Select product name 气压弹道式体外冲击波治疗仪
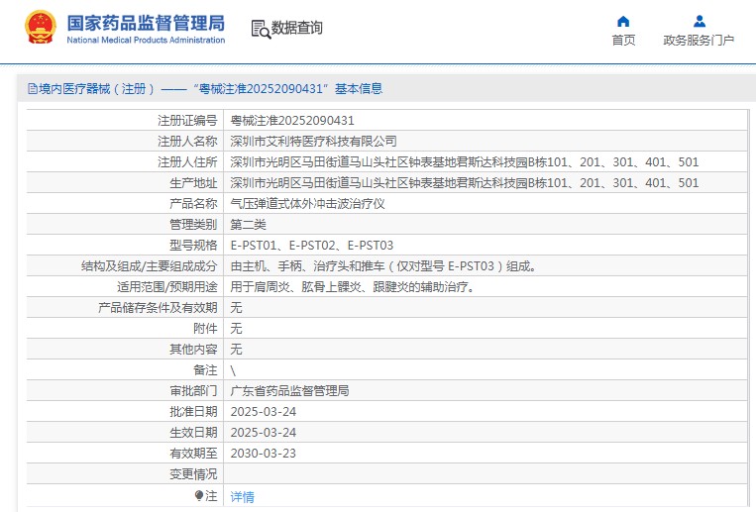This screenshot has height=512, width=756. [307, 203]
